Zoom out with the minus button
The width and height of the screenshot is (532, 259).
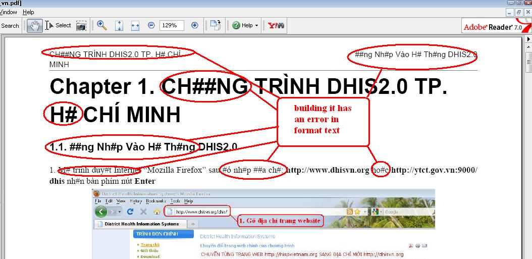(x=151, y=25)
